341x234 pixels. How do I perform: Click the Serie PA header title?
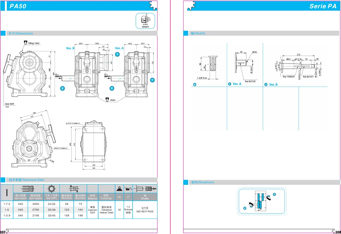pyautogui.click(x=323, y=6)
